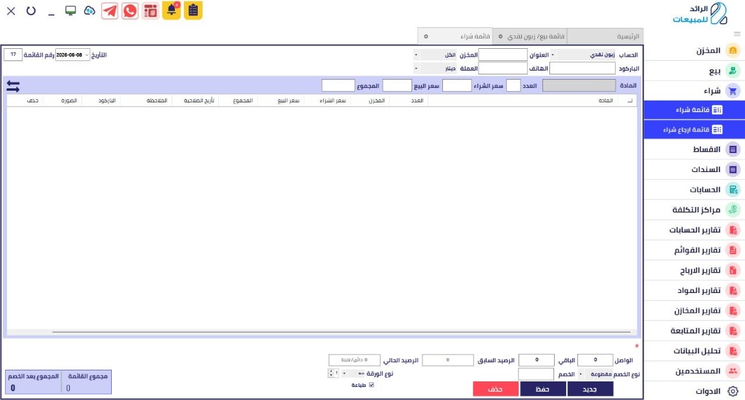Open the الحساب account dropdown
The height and width of the screenshot is (400, 745).
[552, 55]
